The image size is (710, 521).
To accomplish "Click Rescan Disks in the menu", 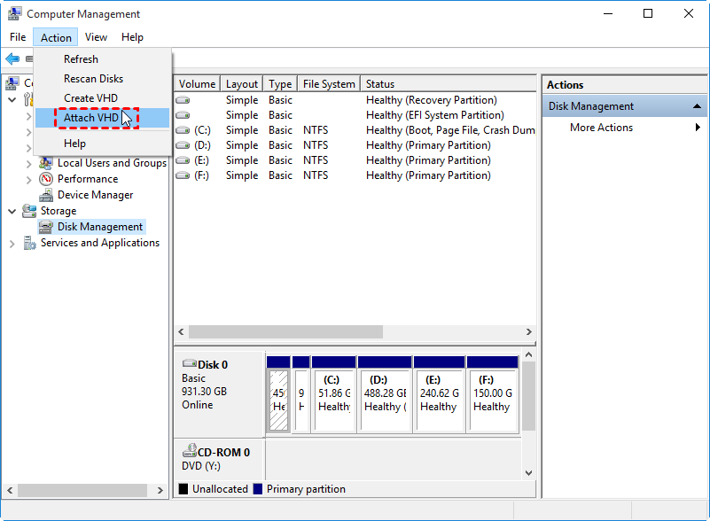I will click(x=93, y=79).
